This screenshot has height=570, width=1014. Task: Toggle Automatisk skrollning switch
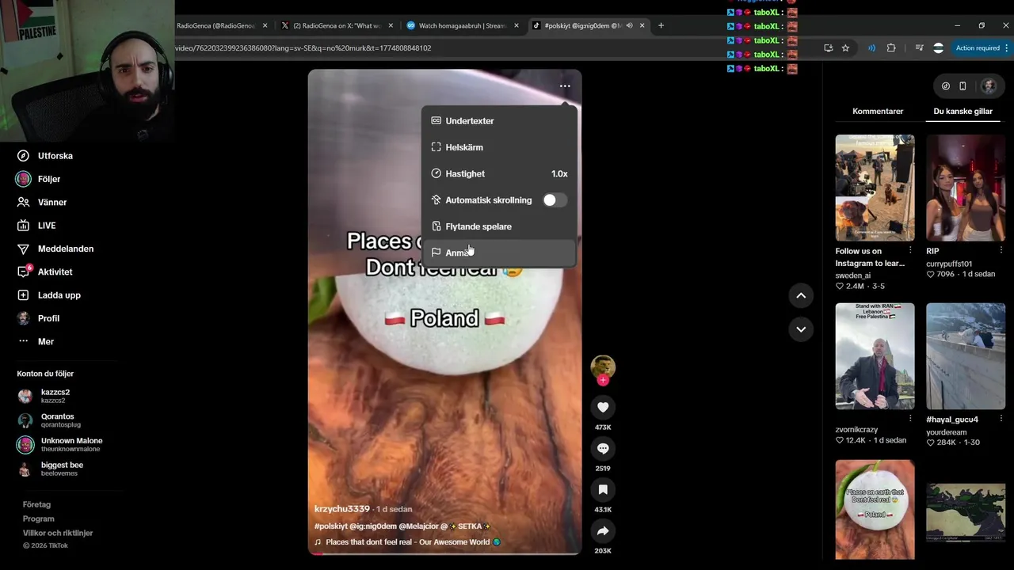(x=555, y=200)
